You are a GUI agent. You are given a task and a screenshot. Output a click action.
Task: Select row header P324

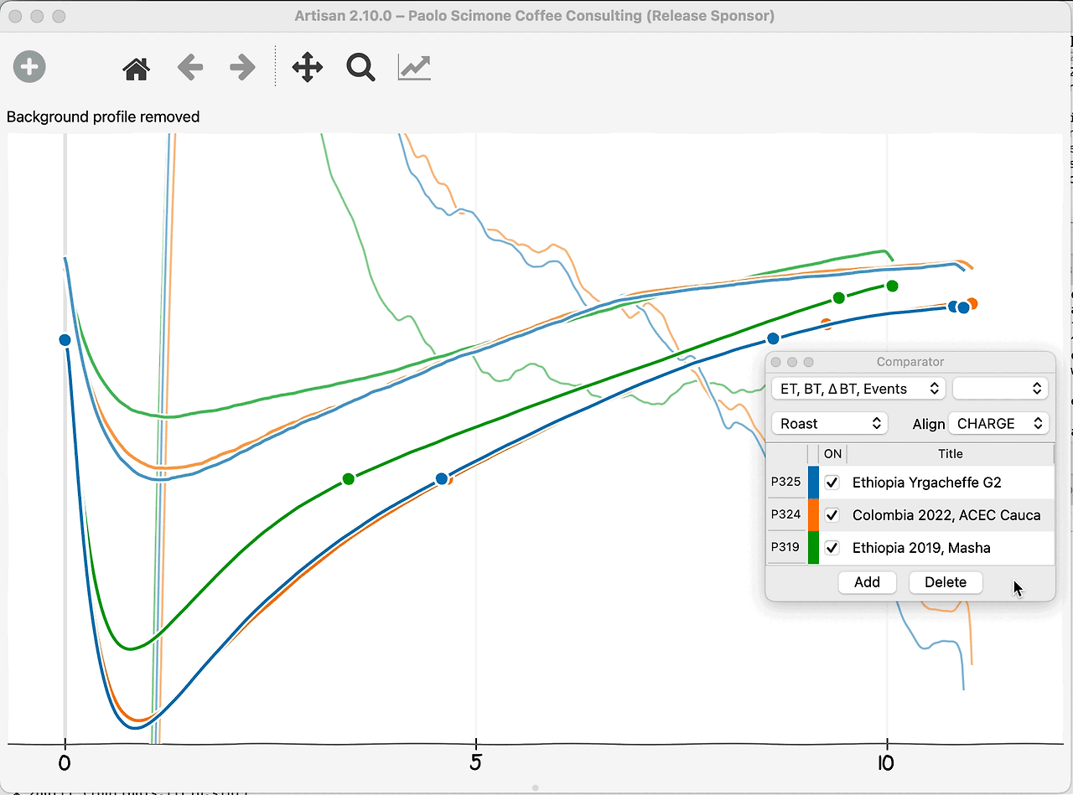786,515
